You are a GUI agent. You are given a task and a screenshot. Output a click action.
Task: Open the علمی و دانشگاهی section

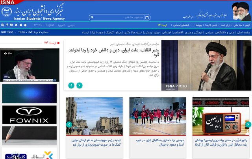coord(225,33)
